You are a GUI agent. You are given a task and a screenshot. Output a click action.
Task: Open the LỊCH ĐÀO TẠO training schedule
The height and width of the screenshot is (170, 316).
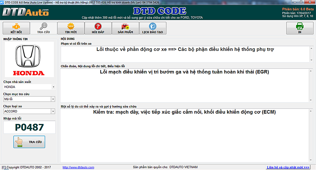[153, 28]
